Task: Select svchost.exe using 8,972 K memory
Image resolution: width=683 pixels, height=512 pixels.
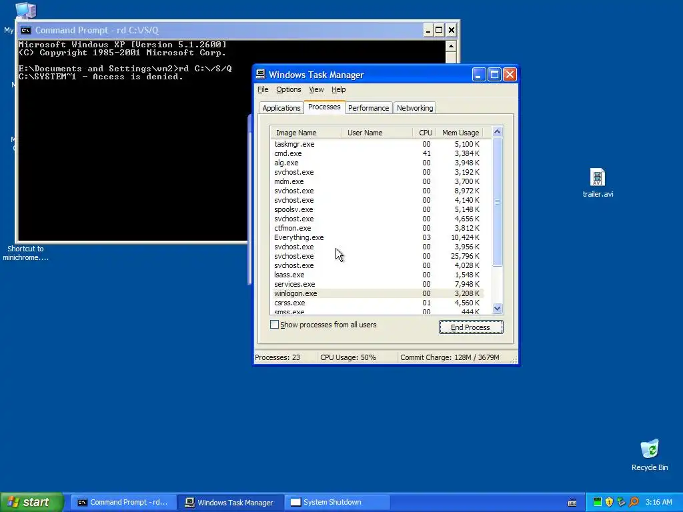Action: pos(378,191)
